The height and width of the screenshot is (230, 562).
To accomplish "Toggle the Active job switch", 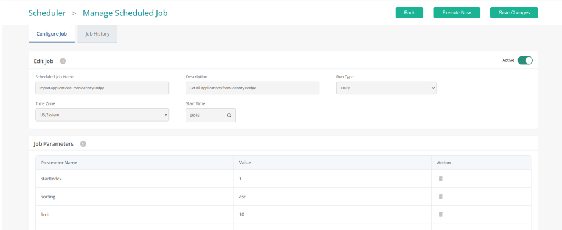I will (x=525, y=60).
